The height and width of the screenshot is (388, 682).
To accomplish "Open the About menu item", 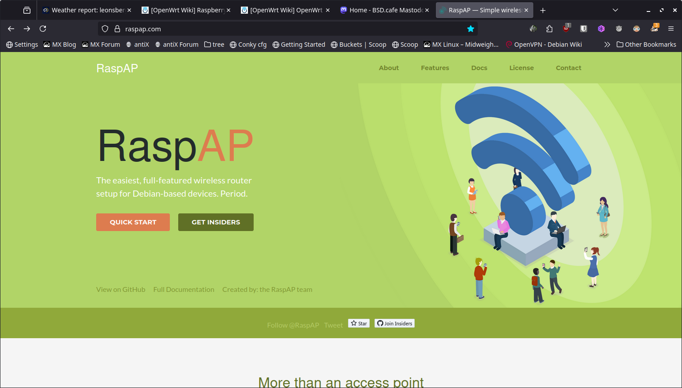I will pos(389,68).
